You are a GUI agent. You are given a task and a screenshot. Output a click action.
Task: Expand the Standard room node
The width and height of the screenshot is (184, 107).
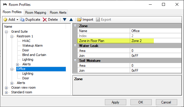pyautogui.click(x=6, y=92)
